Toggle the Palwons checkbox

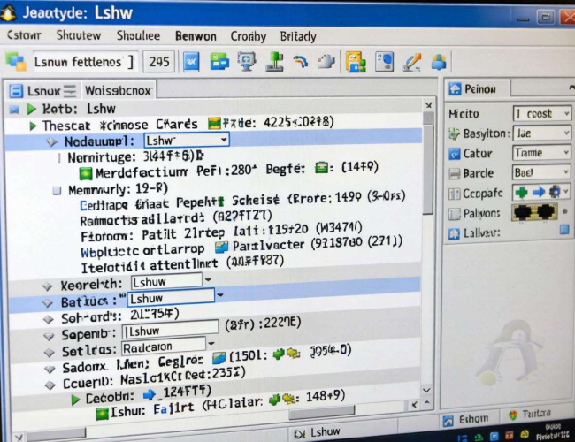click(455, 214)
